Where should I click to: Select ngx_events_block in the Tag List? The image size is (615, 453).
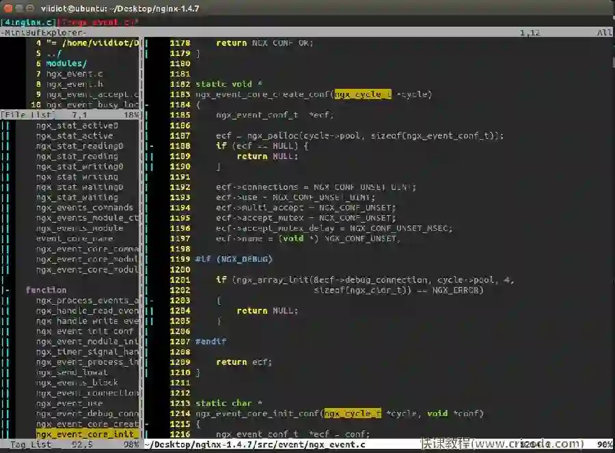click(x=77, y=383)
